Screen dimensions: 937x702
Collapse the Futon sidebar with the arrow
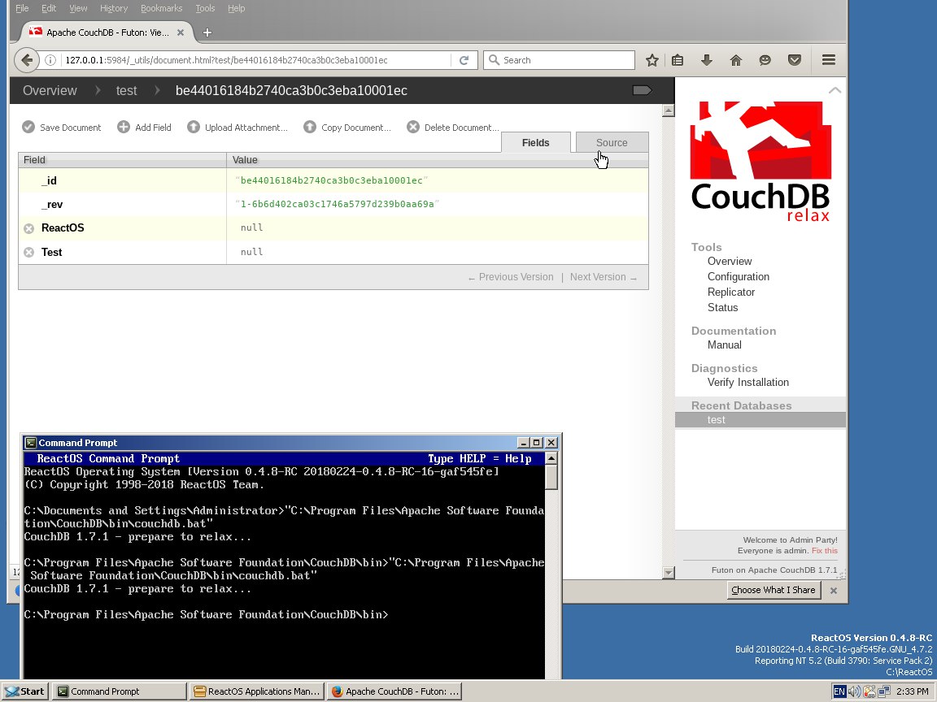pos(835,90)
